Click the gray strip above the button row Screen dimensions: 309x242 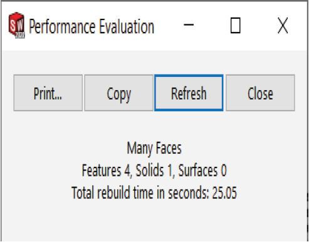point(154,63)
